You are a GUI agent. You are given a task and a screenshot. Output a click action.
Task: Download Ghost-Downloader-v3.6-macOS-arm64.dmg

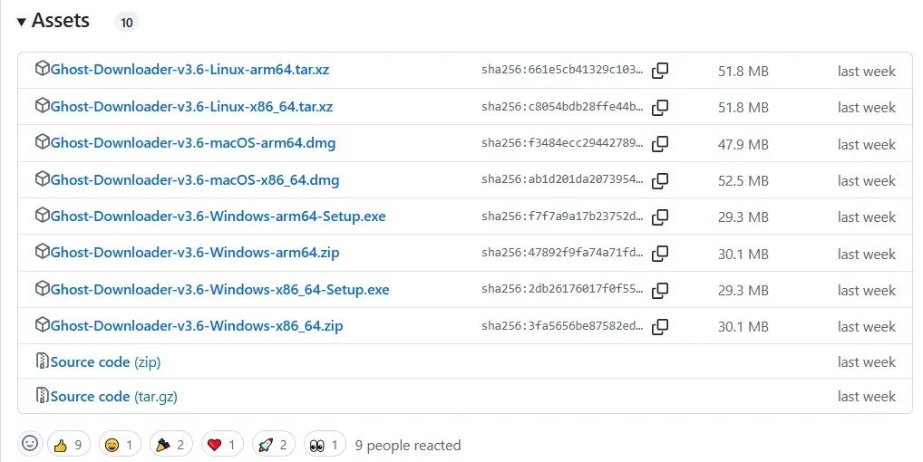click(193, 144)
